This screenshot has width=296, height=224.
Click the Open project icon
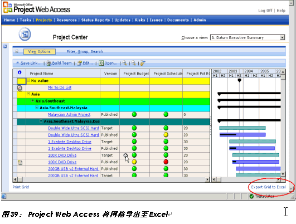point(101,63)
